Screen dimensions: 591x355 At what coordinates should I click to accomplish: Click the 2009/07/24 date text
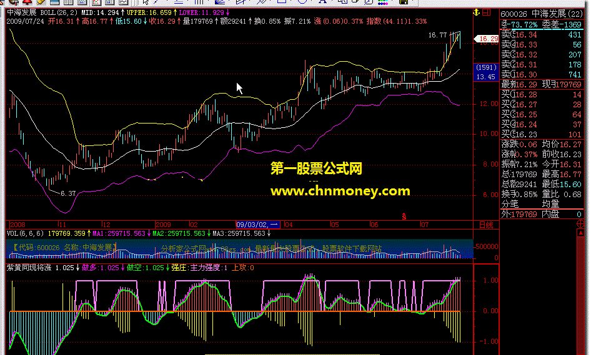[25, 21]
